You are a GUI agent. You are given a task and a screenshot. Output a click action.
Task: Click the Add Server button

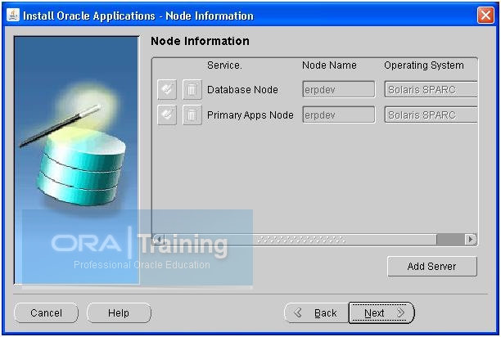(432, 266)
